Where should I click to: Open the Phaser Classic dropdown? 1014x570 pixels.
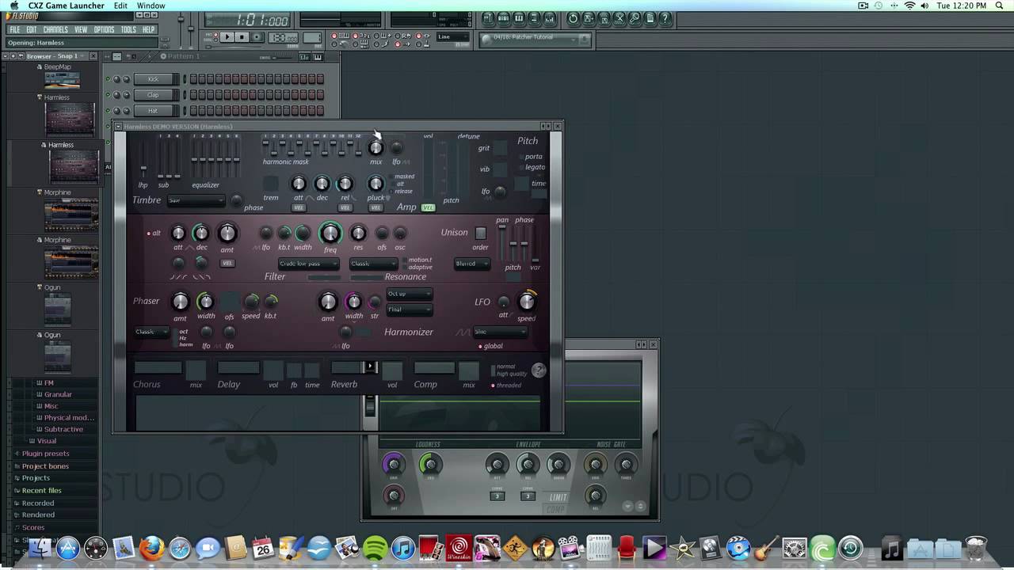point(151,332)
